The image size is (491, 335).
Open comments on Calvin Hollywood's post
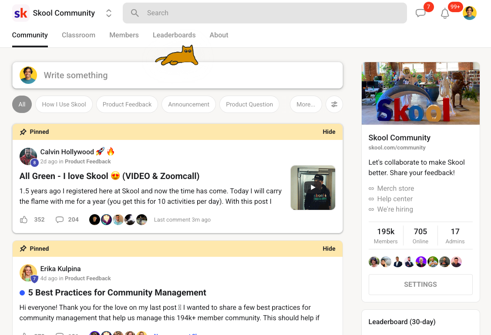tap(60, 219)
